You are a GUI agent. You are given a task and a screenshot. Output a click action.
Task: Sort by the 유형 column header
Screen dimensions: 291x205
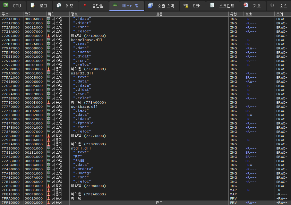[236, 14]
